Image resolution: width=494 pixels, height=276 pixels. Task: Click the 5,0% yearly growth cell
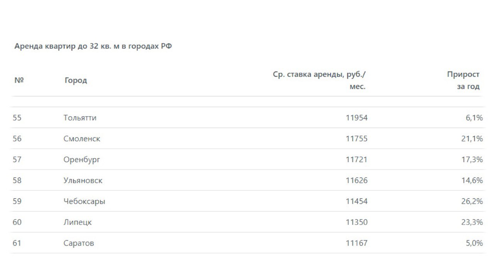474,243
